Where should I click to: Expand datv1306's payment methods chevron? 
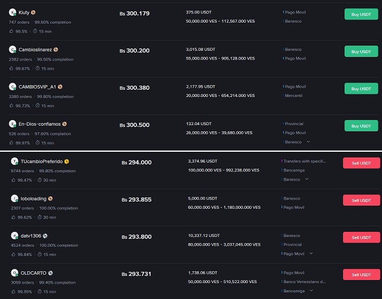pyautogui.click(x=311, y=253)
